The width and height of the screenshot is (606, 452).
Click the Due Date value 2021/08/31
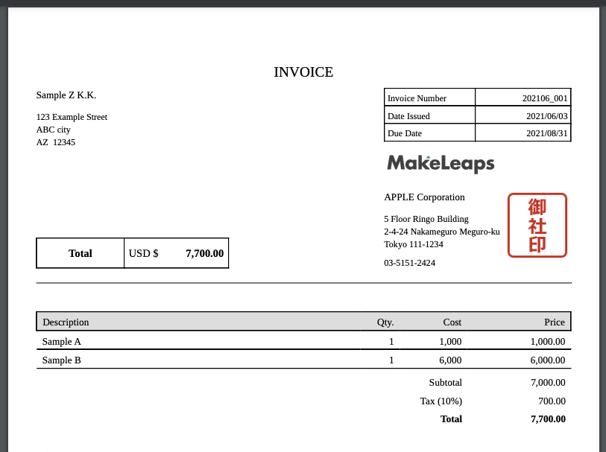(546, 134)
